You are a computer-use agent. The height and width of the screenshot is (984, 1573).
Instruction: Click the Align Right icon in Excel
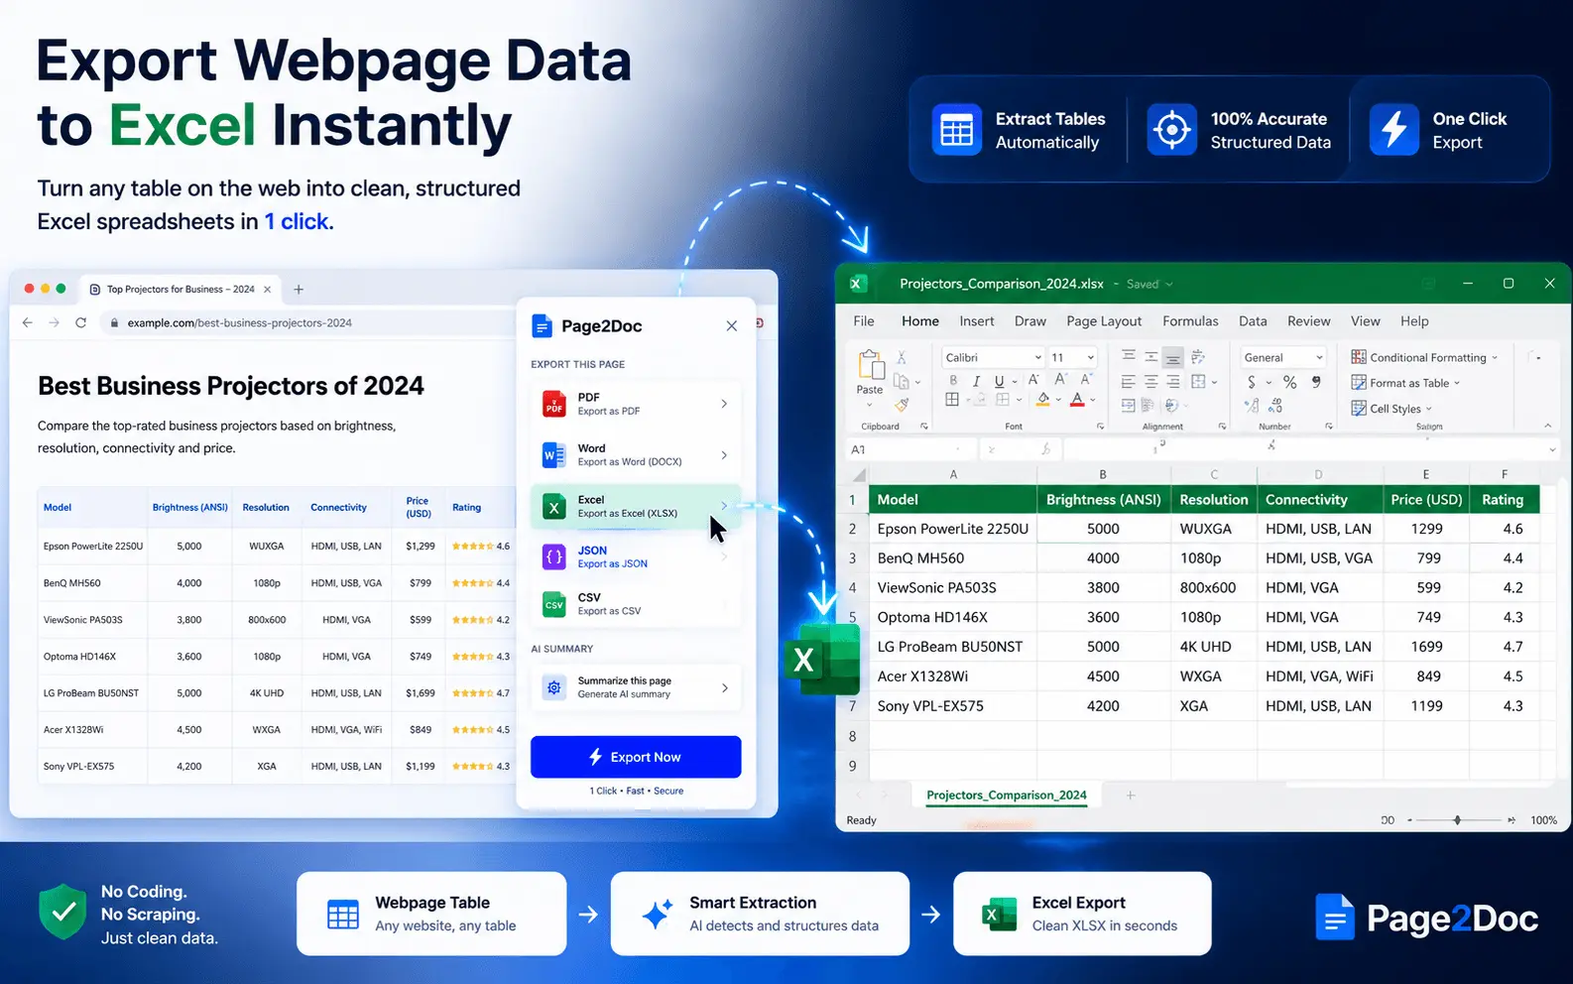(x=1173, y=381)
